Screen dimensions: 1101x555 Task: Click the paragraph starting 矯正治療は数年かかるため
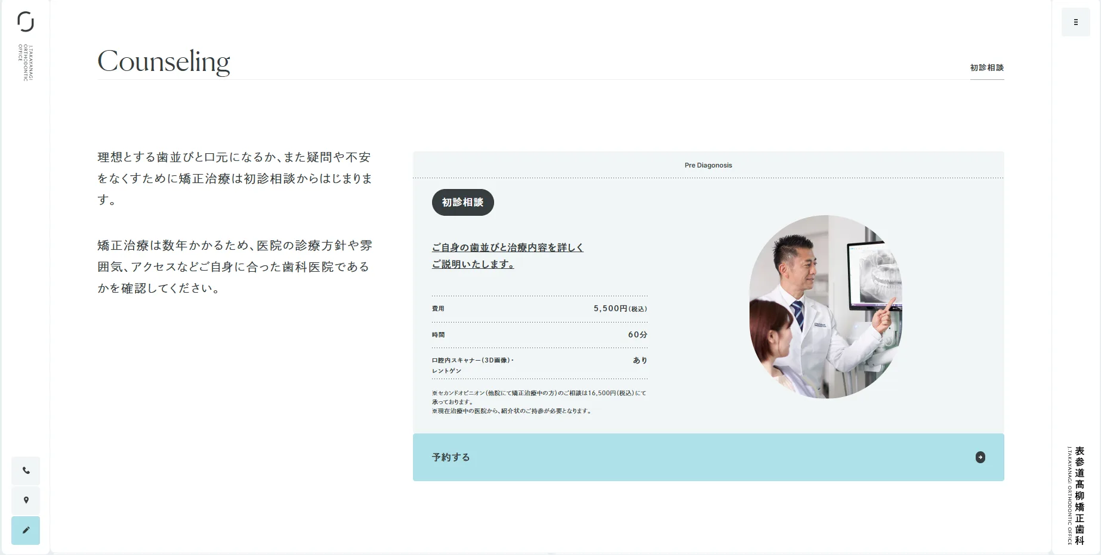coord(235,266)
